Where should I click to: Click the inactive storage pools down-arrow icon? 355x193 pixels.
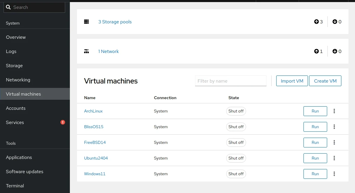(x=335, y=22)
